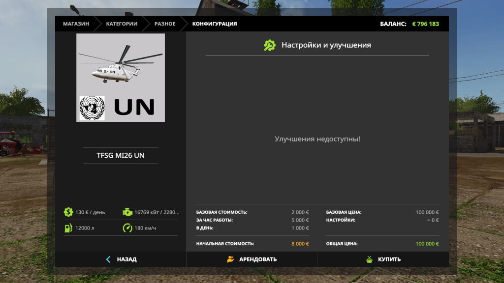Select the РАЗНОЕ breadcrumb
This screenshot has height=283, width=504.
tap(164, 24)
